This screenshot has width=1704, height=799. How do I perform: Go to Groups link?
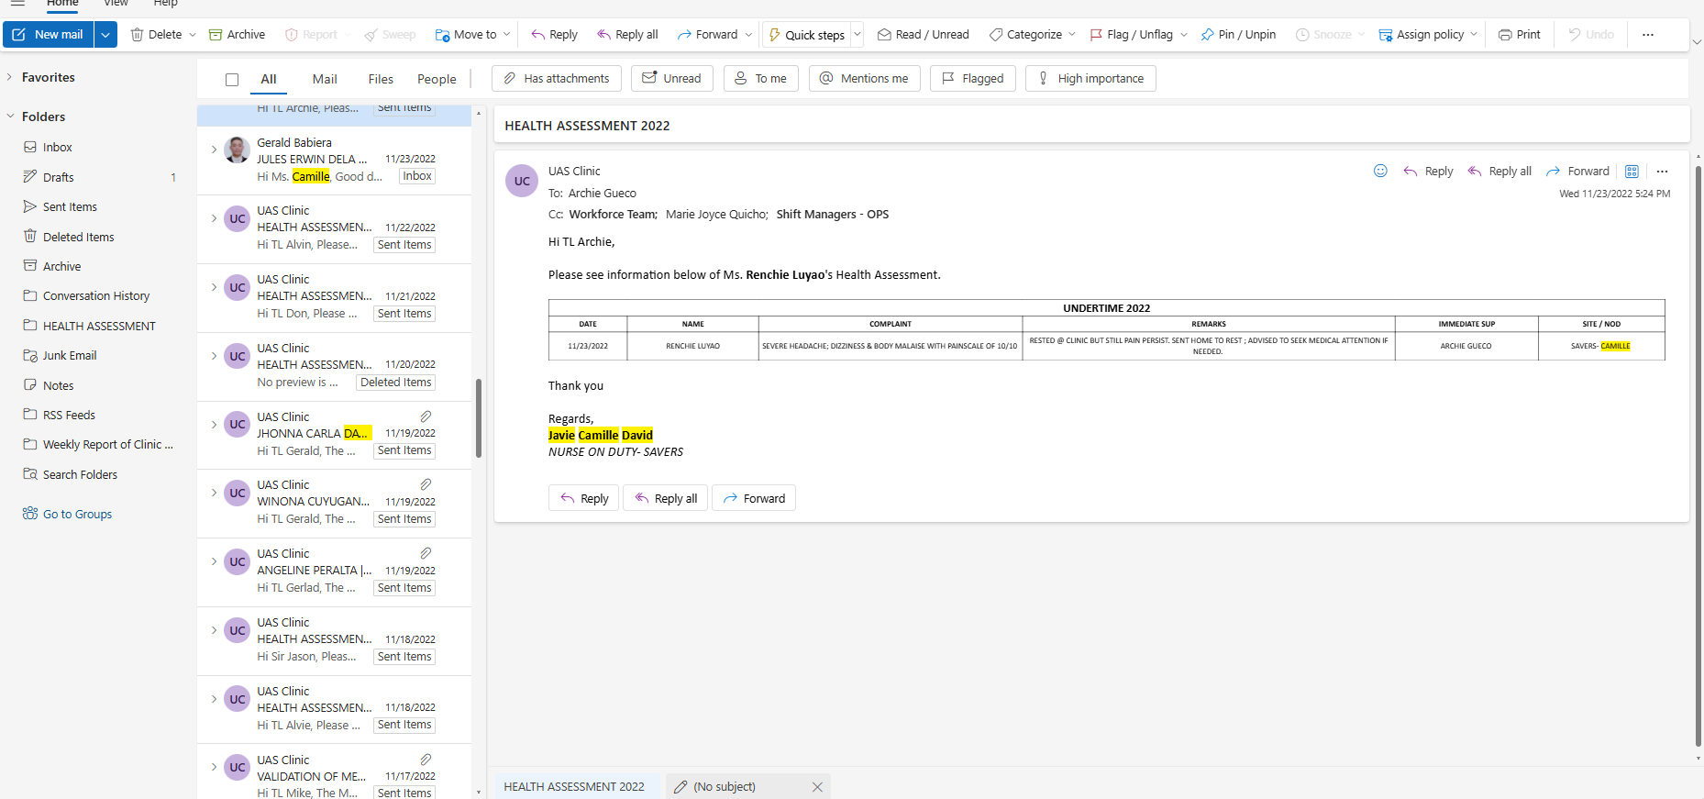tap(77, 515)
